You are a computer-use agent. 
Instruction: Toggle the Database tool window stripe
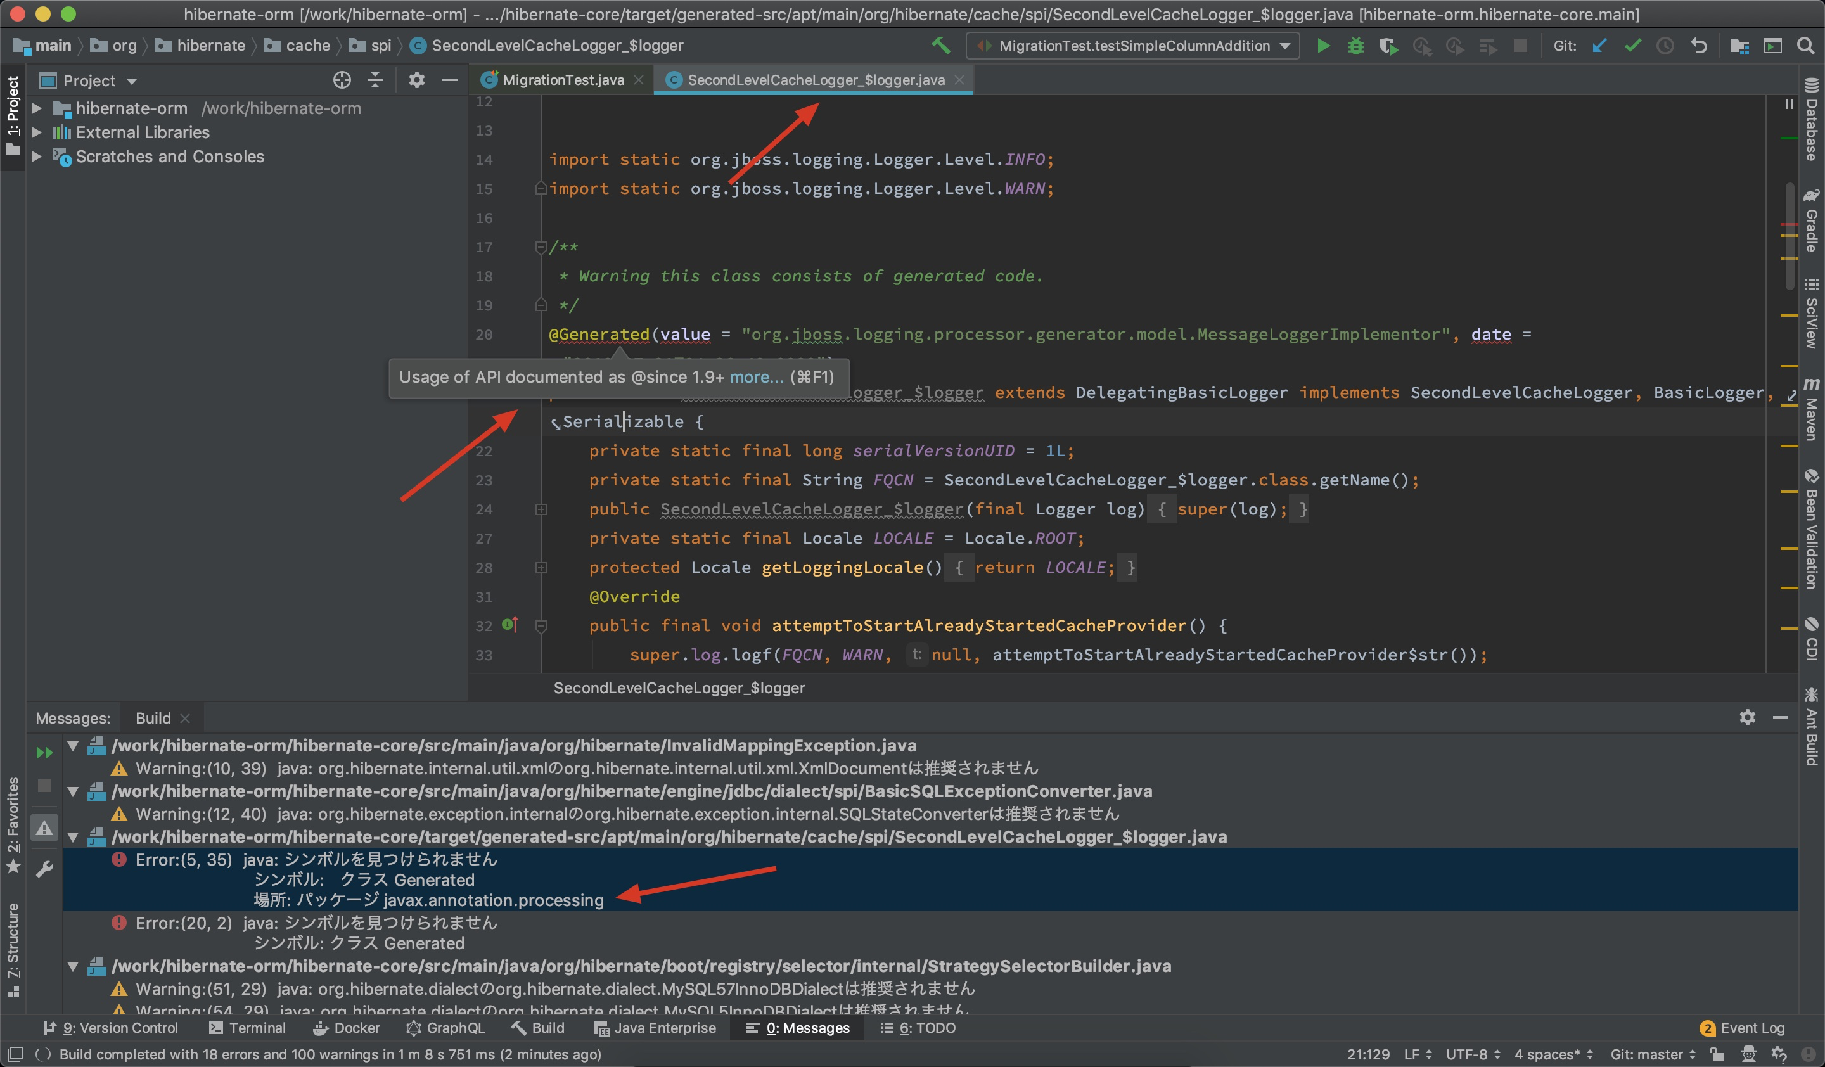[x=1811, y=120]
